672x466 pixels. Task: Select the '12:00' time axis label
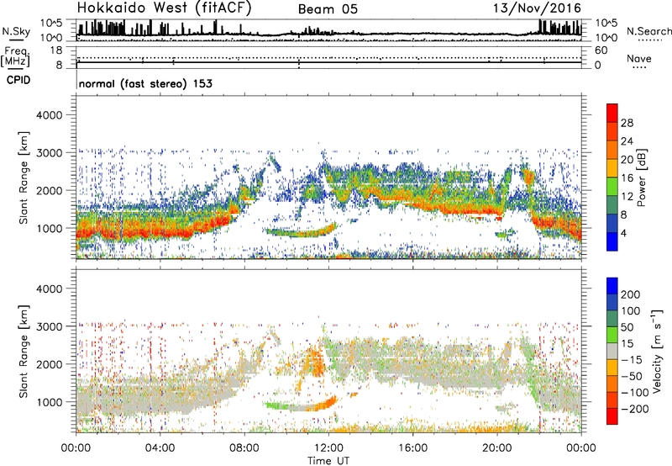click(328, 448)
